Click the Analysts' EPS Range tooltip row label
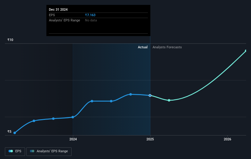This screenshot has height=159, width=251. (65, 20)
